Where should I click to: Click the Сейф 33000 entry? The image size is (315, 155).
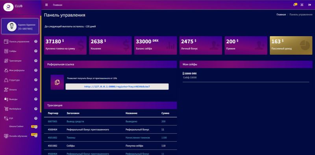pos(190,77)
